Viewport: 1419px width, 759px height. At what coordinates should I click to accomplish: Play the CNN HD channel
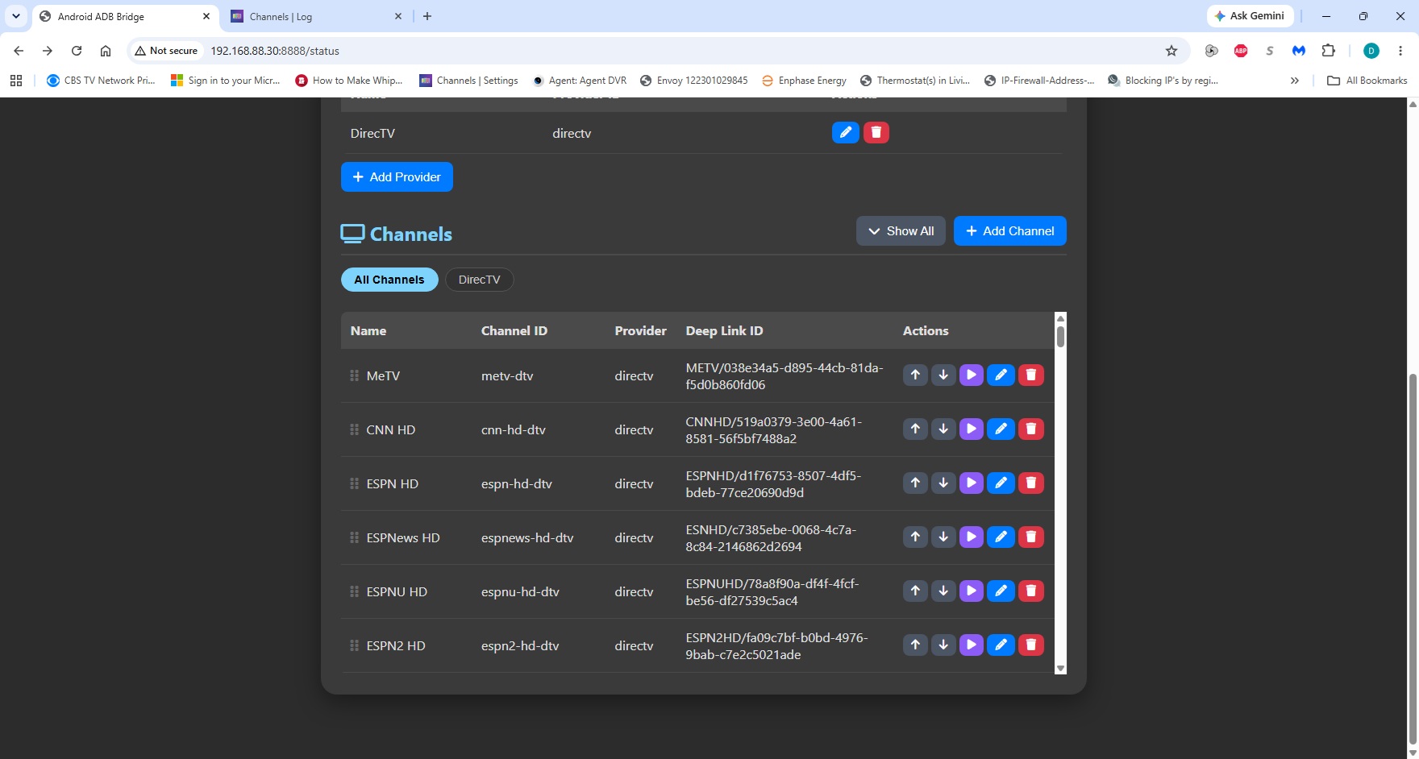pos(972,429)
